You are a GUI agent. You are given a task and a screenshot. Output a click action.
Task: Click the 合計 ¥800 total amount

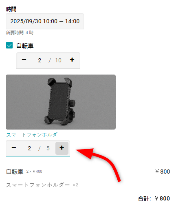click(x=154, y=198)
